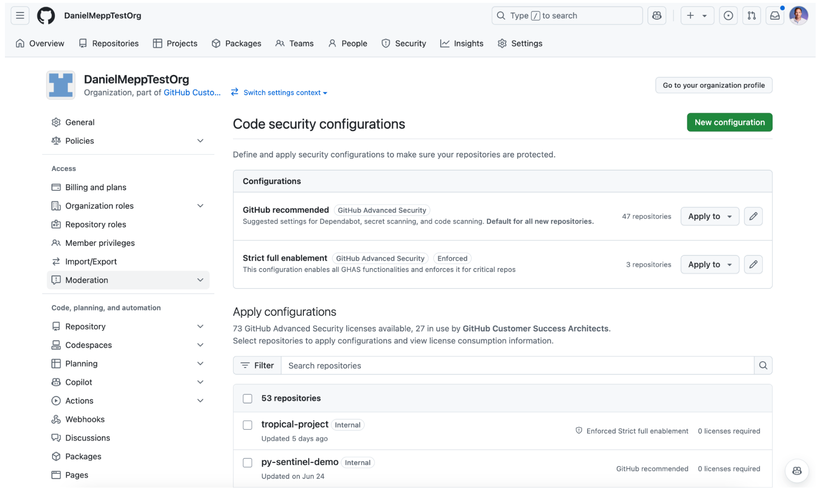Open Webhooks in sidebar
817x491 pixels.
tap(128, 419)
